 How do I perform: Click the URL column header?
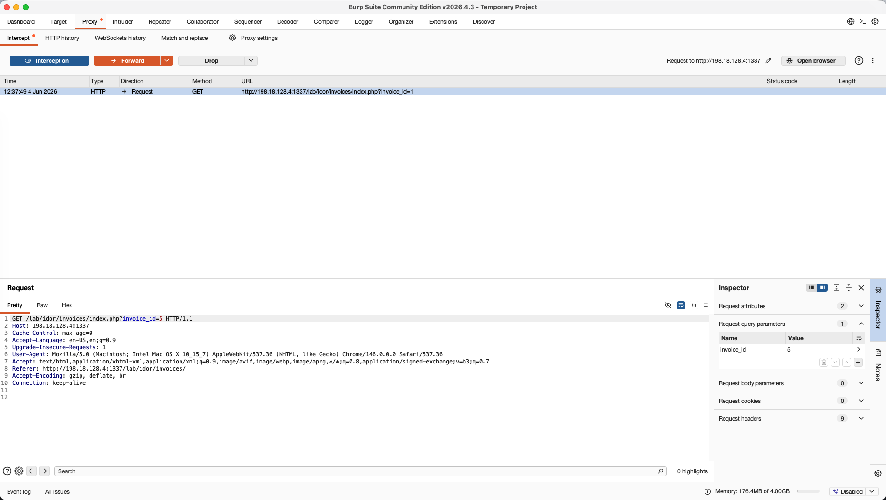(502, 81)
